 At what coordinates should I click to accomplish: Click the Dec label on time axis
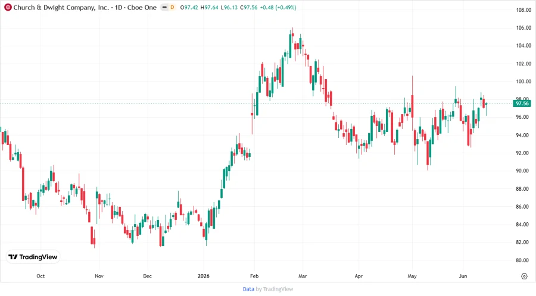[x=147, y=276]
